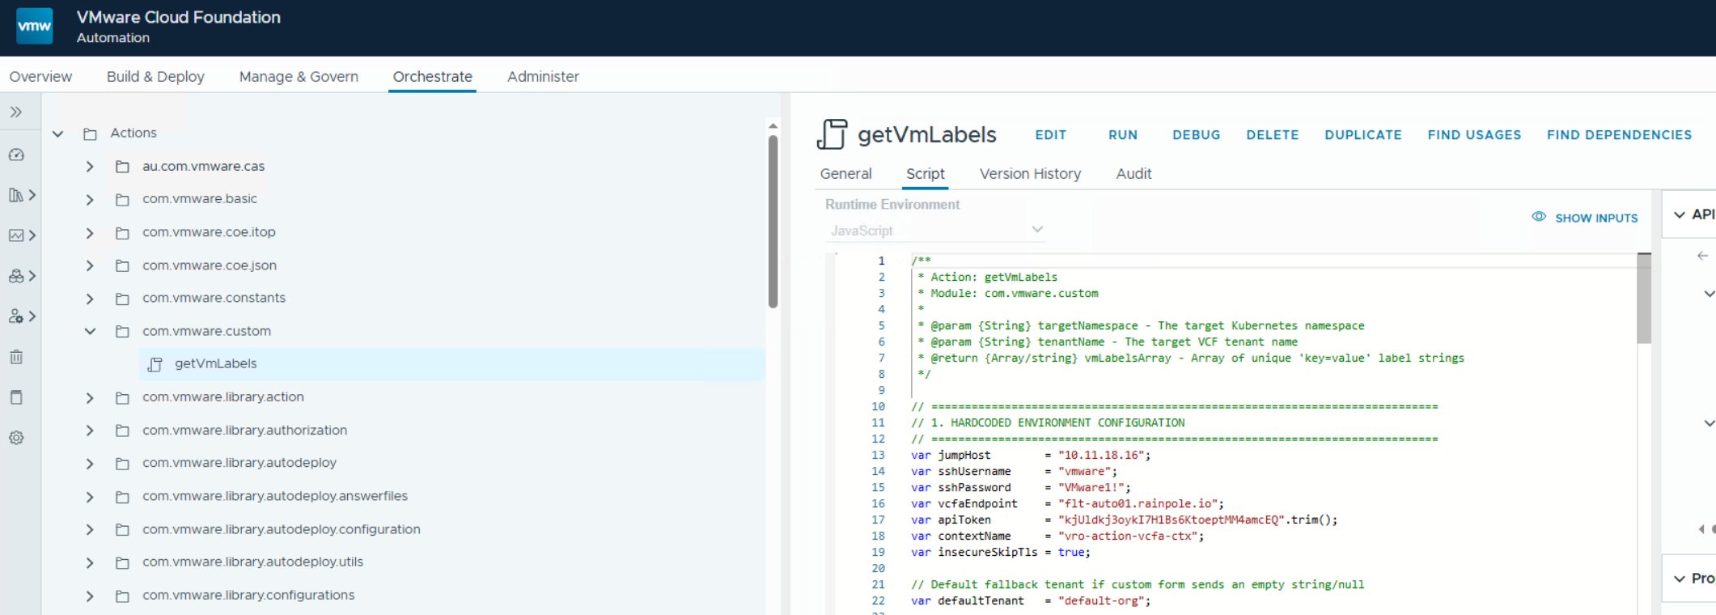Screen dimensions: 1716x615
Task: Open the activity chart icon in sidebar
Action: coord(16,235)
